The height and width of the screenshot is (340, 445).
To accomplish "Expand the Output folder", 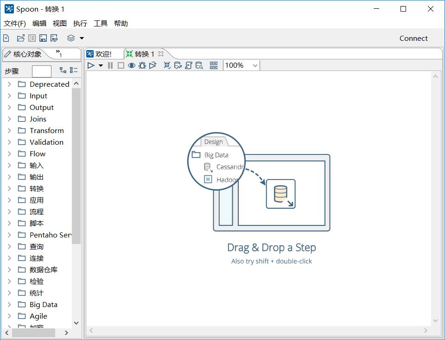I will point(9,107).
